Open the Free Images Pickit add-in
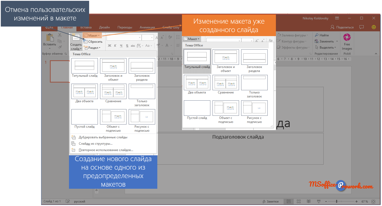Image resolution: width=382 pixels, height=206 pixels. 347,42
